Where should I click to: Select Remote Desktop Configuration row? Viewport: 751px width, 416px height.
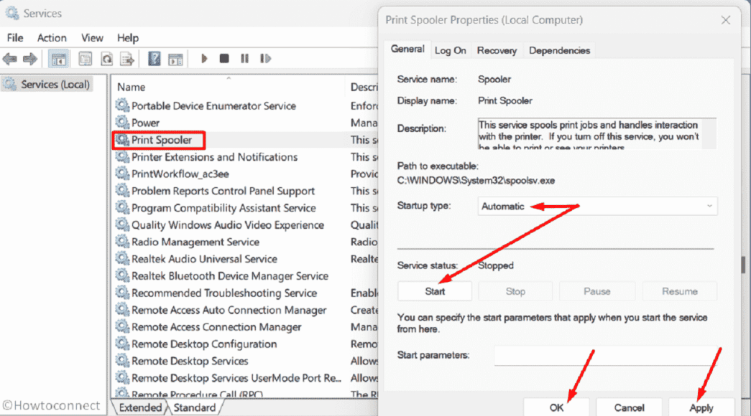(x=204, y=344)
